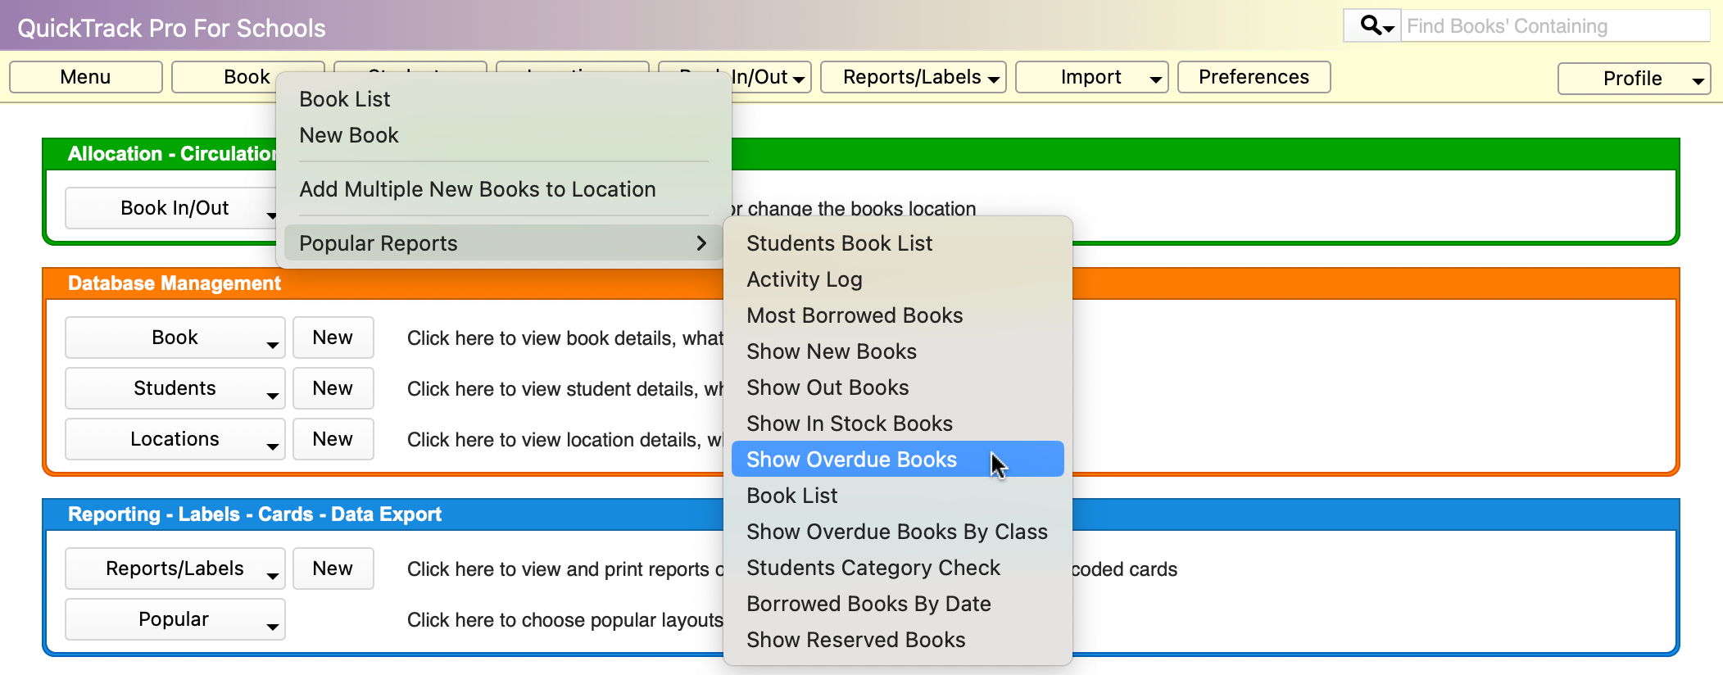This screenshot has width=1723, height=675.
Task: Choose Most Borrowed Books report
Action: (854, 315)
